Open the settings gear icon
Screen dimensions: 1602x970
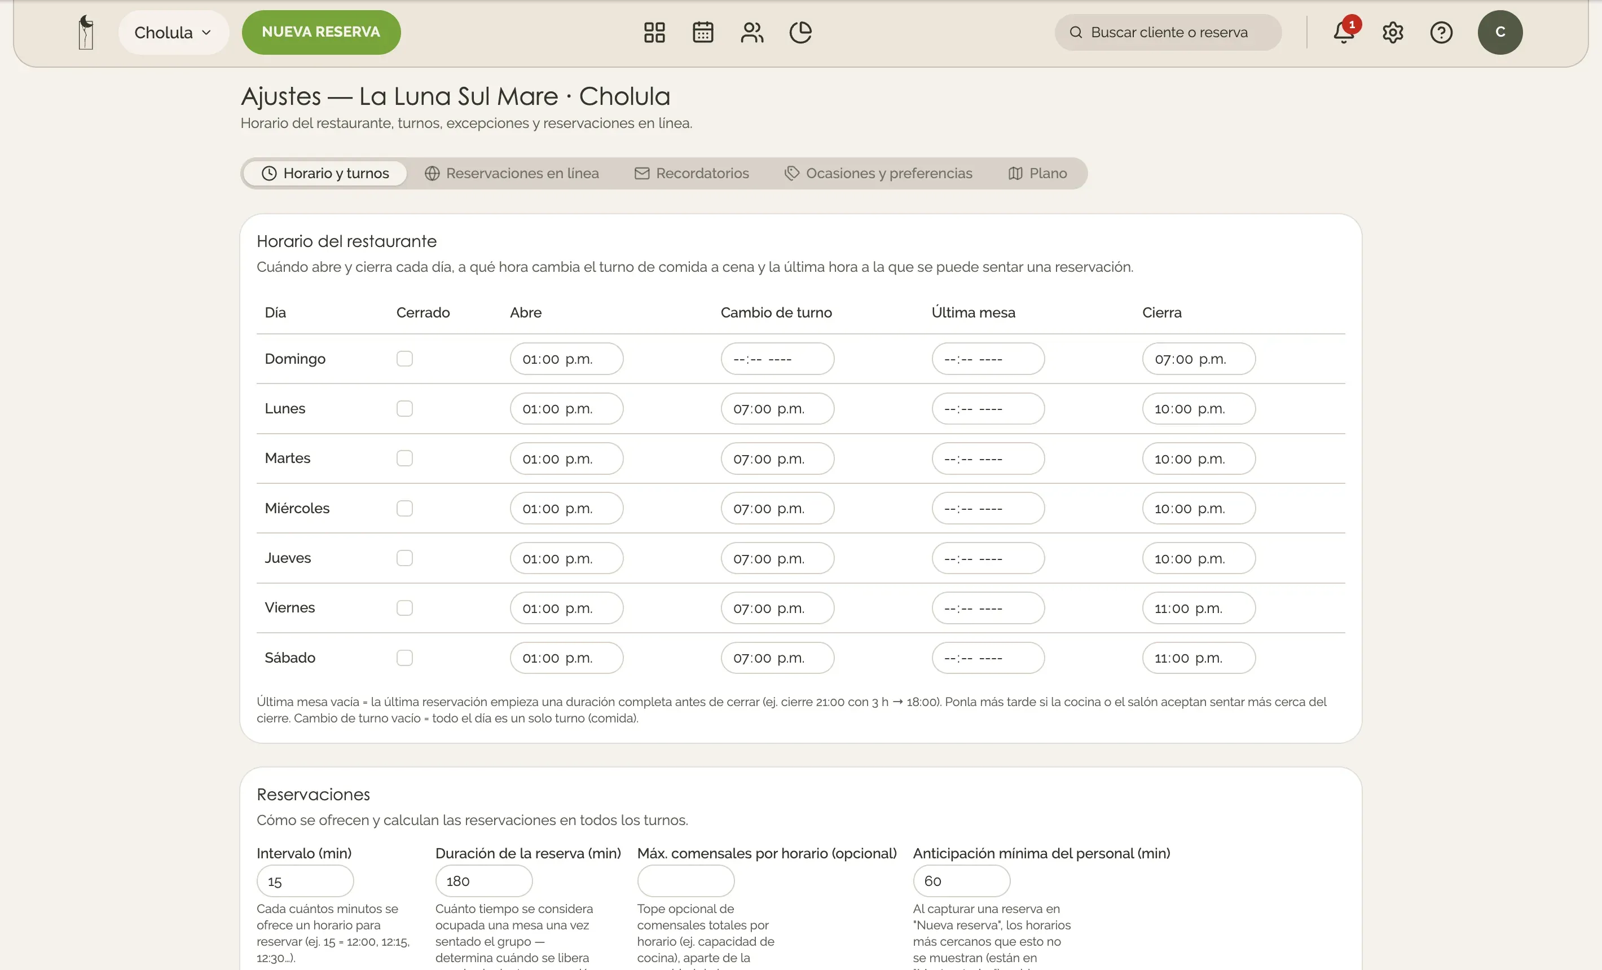[1393, 32]
